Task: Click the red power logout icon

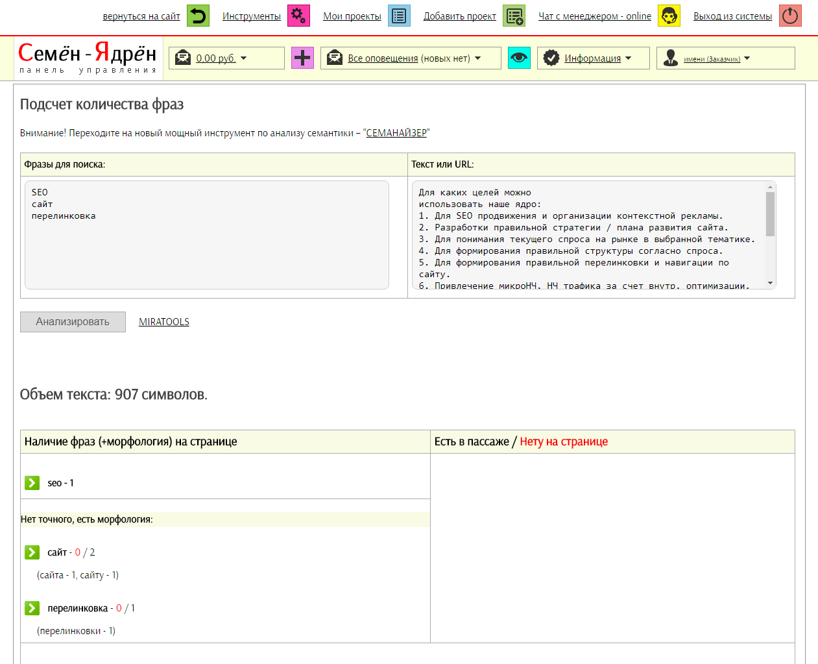Action: coord(790,16)
